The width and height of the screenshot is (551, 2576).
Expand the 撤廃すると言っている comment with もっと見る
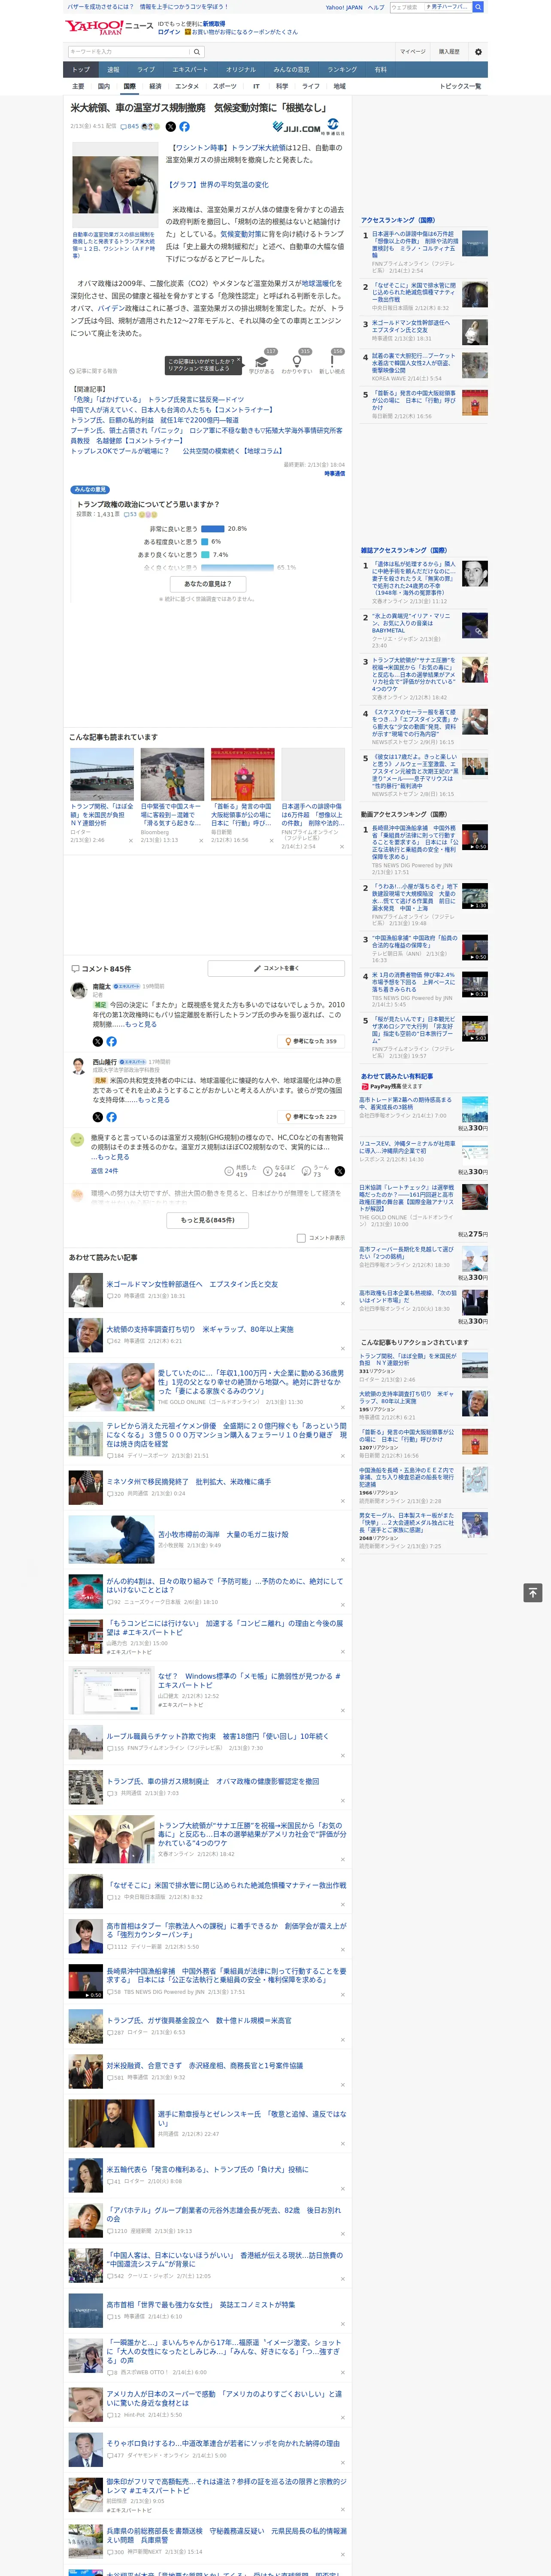tap(113, 1157)
